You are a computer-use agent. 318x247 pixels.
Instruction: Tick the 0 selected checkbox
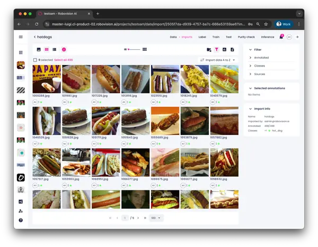tap(35, 60)
